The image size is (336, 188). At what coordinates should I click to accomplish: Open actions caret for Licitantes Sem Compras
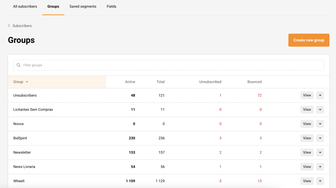[320, 109]
